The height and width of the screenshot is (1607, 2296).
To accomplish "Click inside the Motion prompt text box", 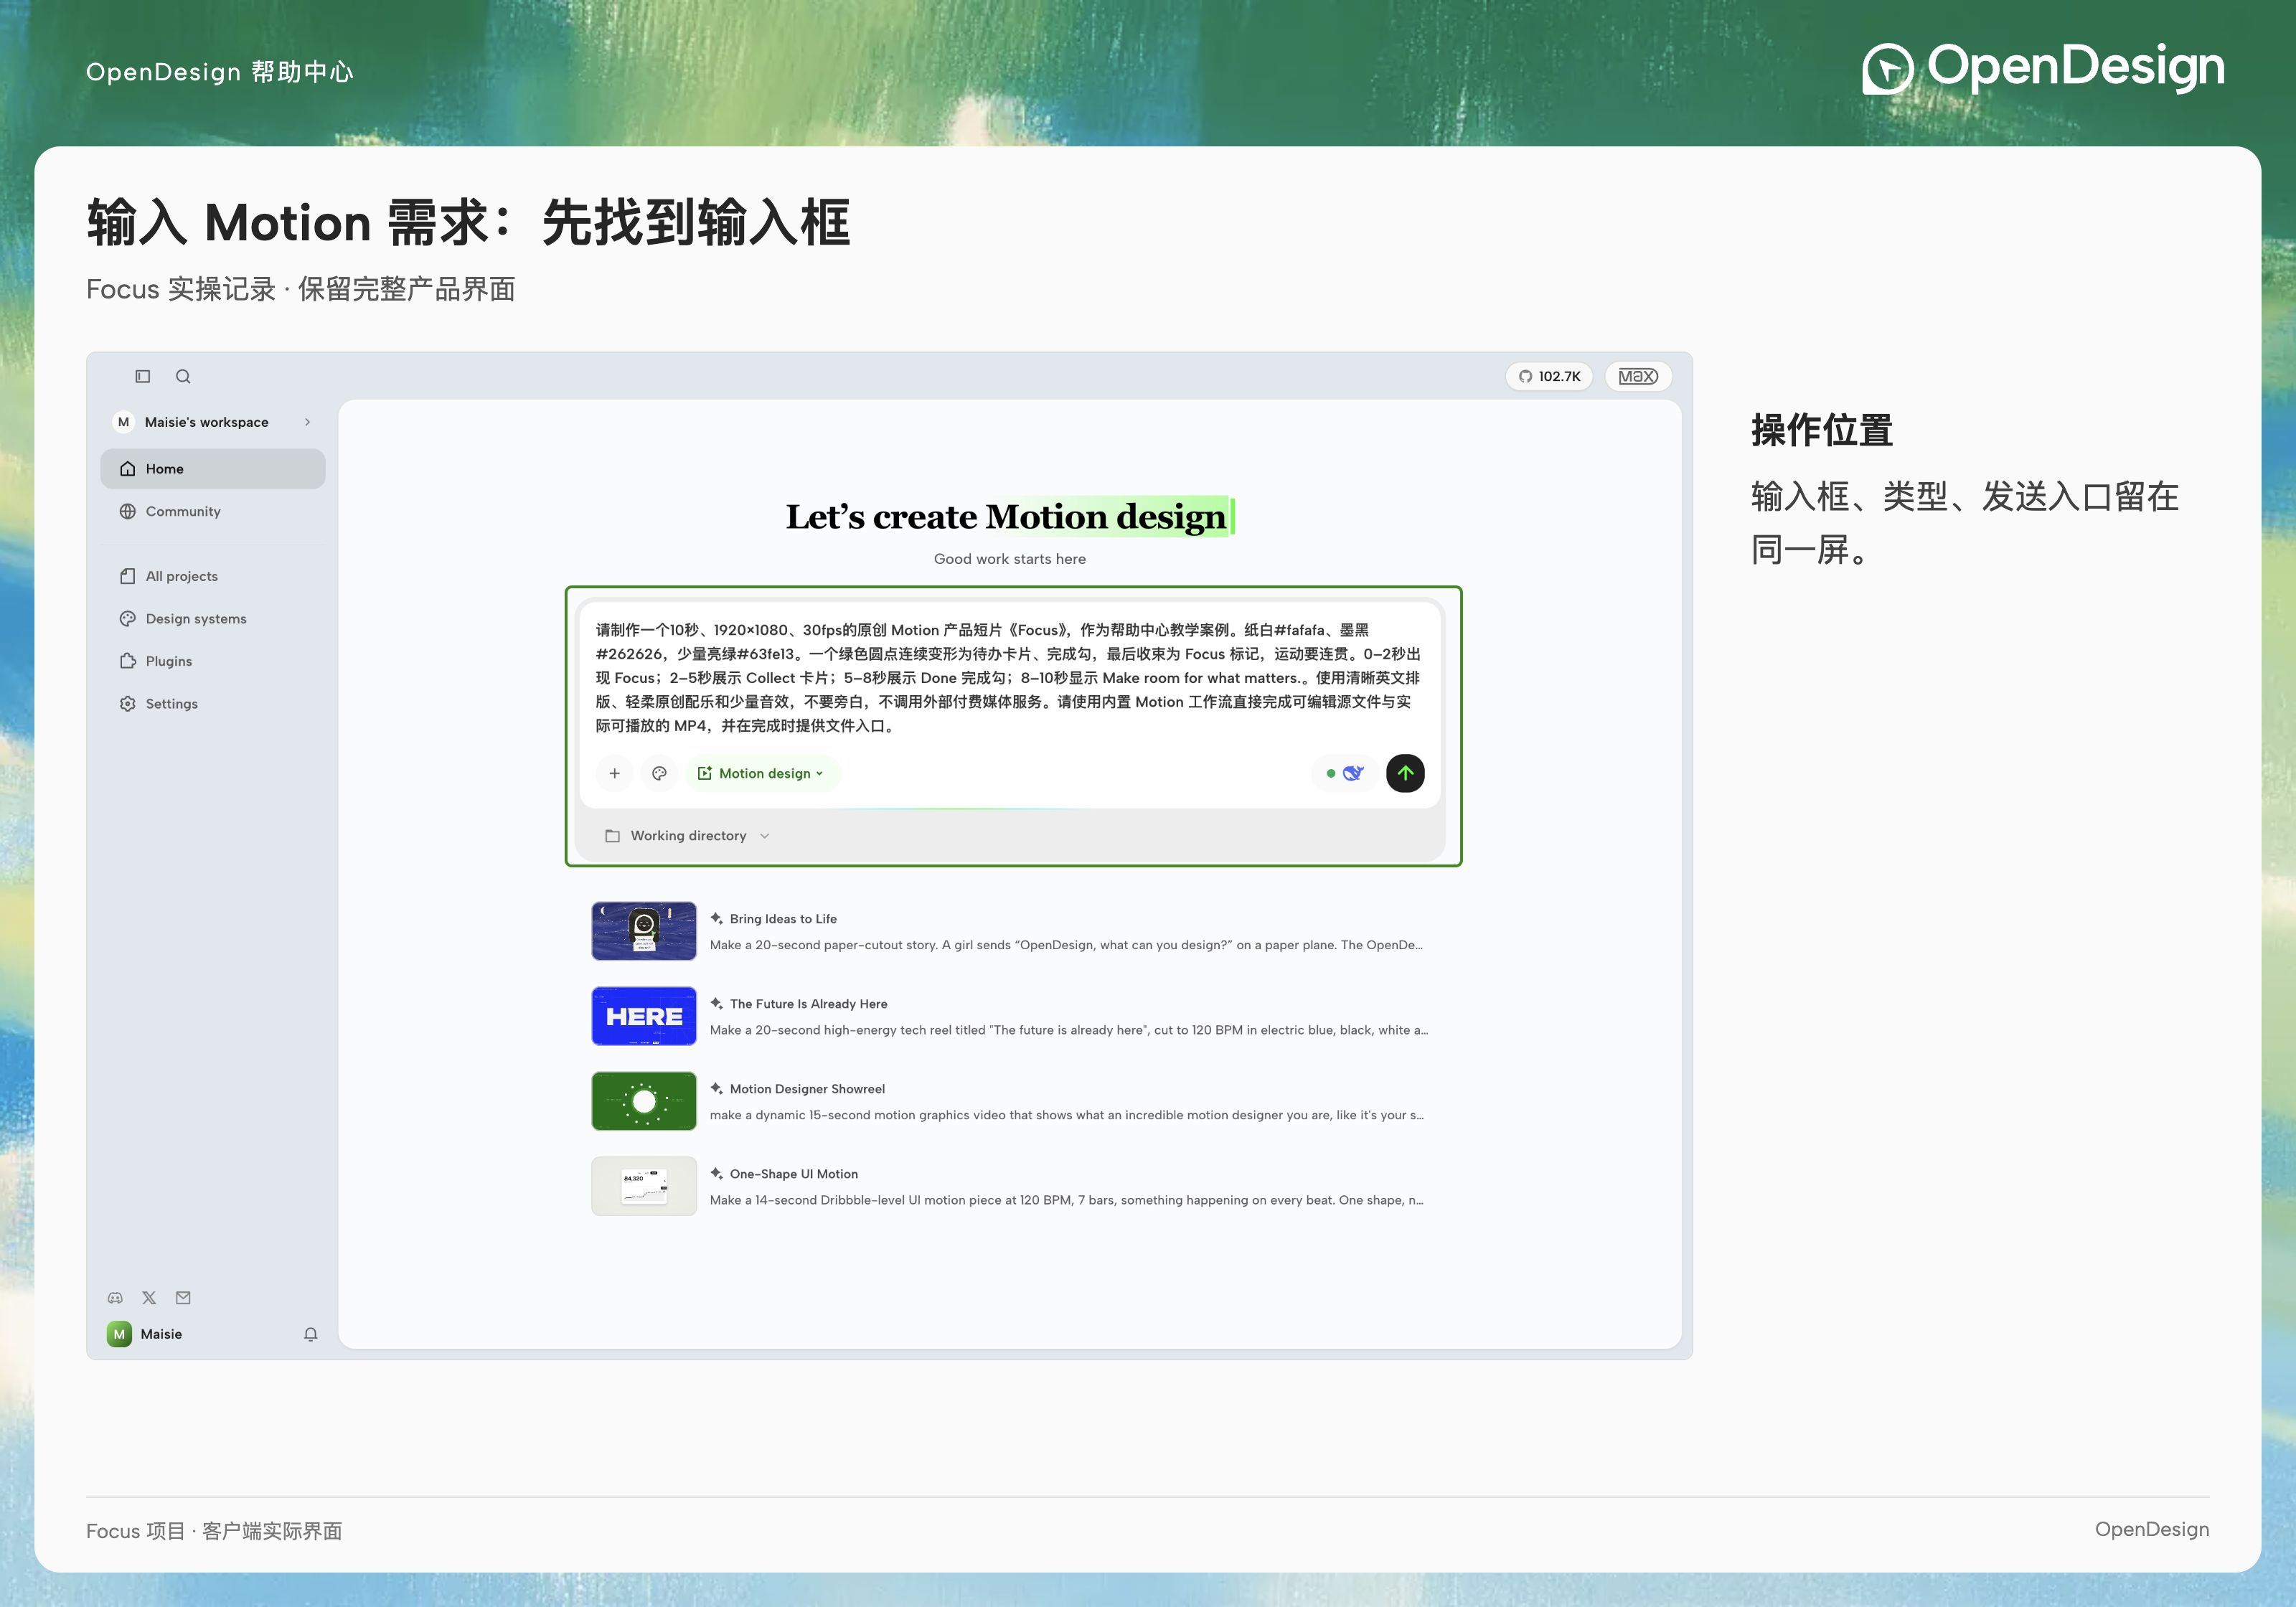I will click(x=1008, y=677).
